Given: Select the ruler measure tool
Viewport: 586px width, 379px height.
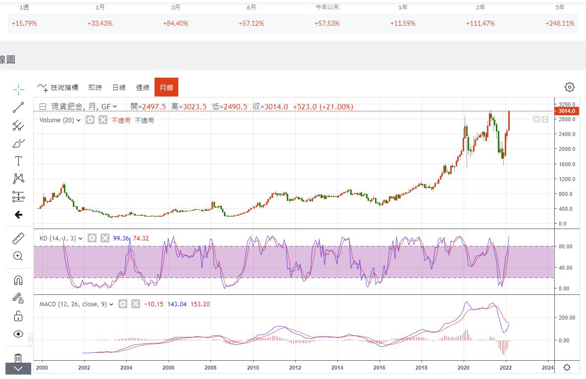Looking at the screenshot, I should (x=18, y=239).
